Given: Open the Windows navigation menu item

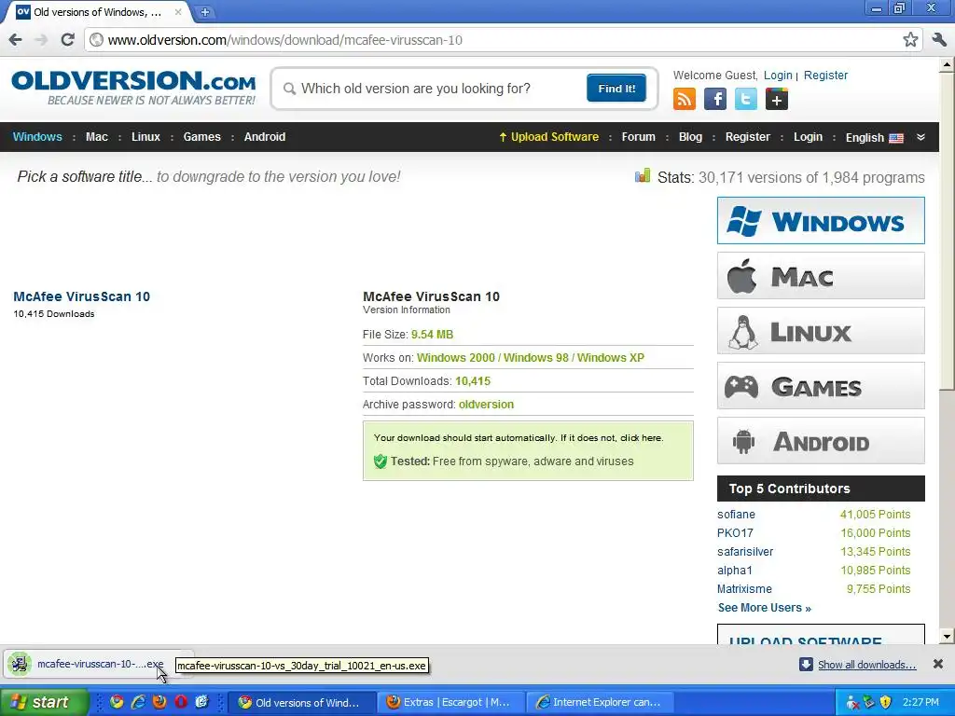Looking at the screenshot, I should (37, 137).
